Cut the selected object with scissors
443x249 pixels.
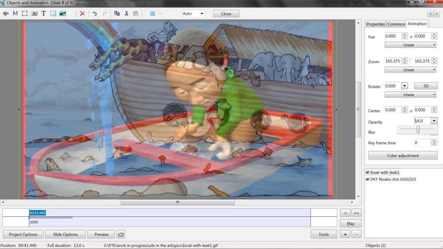coord(126,14)
